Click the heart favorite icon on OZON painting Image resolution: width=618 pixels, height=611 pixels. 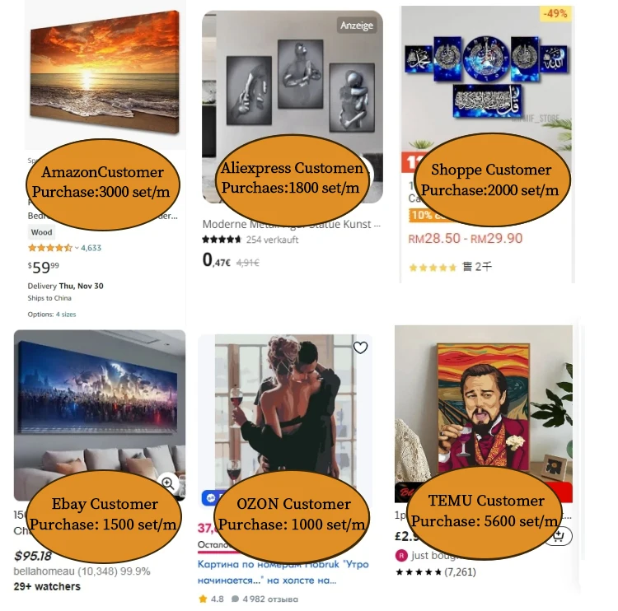pos(360,347)
